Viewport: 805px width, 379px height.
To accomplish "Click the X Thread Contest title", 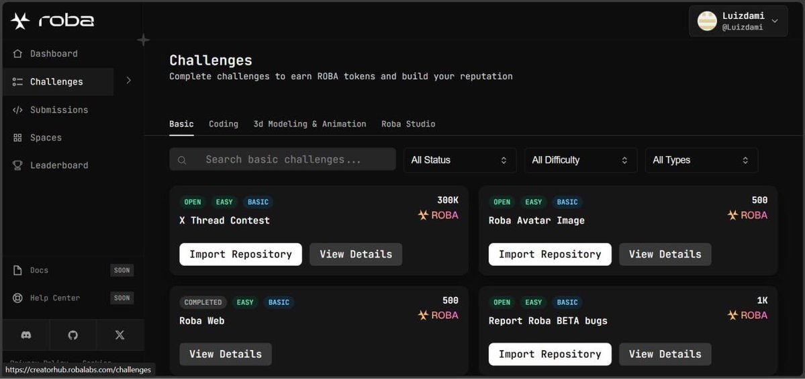I will tap(224, 220).
